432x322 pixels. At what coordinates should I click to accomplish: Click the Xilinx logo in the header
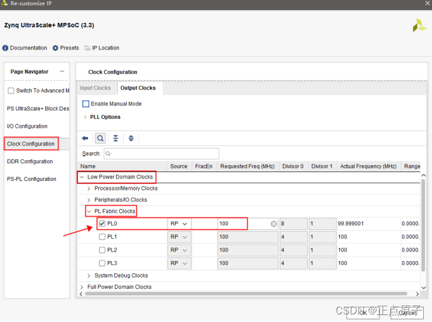[x=419, y=25]
